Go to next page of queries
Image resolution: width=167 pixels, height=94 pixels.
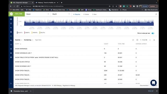click(x=154, y=40)
